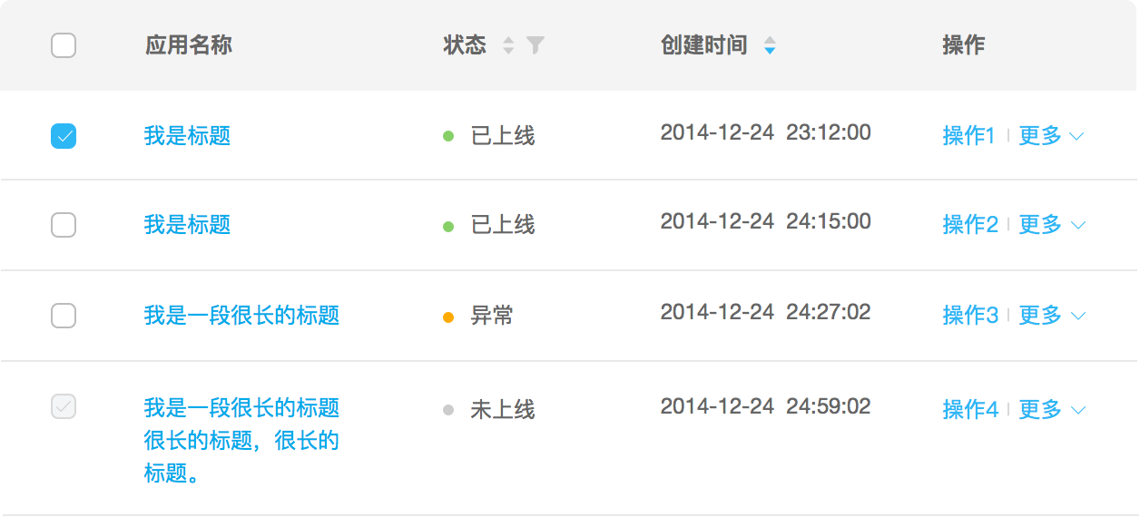Uncheck the checked first row checkbox
The height and width of the screenshot is (517, 1140).
click(x=64, y=136)
